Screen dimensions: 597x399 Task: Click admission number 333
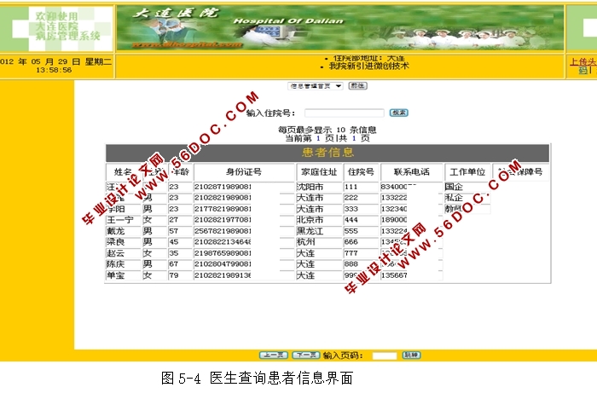tap(351, 209)
